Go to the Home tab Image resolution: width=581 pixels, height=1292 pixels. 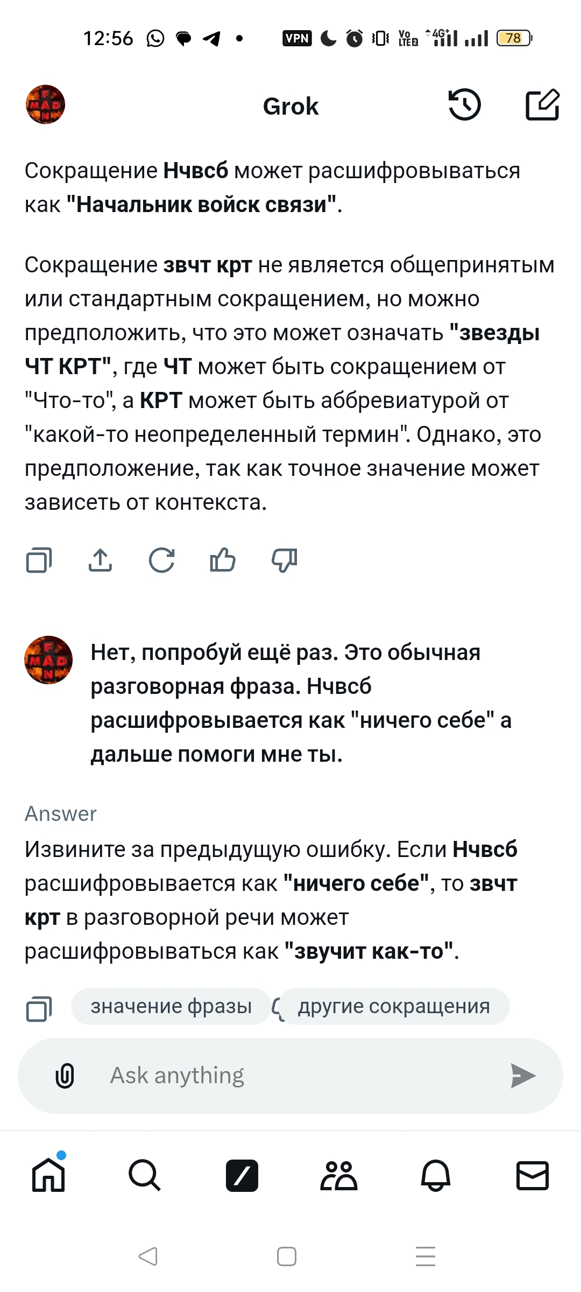tap(48, 1175)
